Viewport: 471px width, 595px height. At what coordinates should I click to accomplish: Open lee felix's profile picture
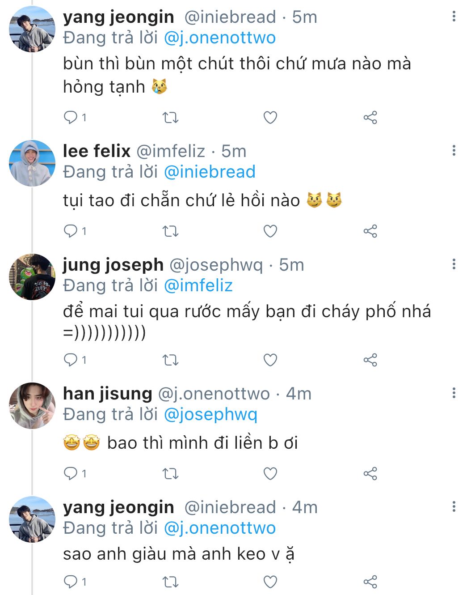click(32, 163)
